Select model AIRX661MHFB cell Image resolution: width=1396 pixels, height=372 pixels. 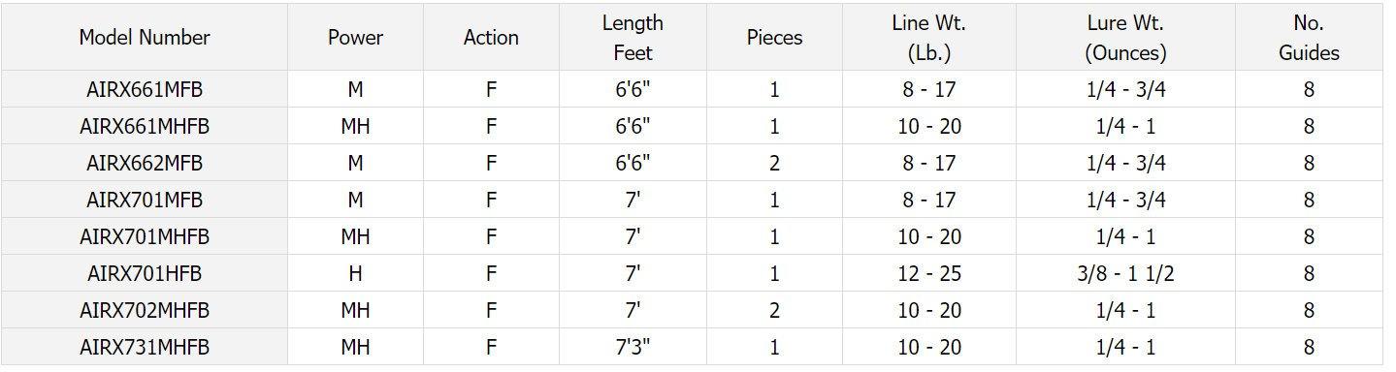tap(145, 126)
